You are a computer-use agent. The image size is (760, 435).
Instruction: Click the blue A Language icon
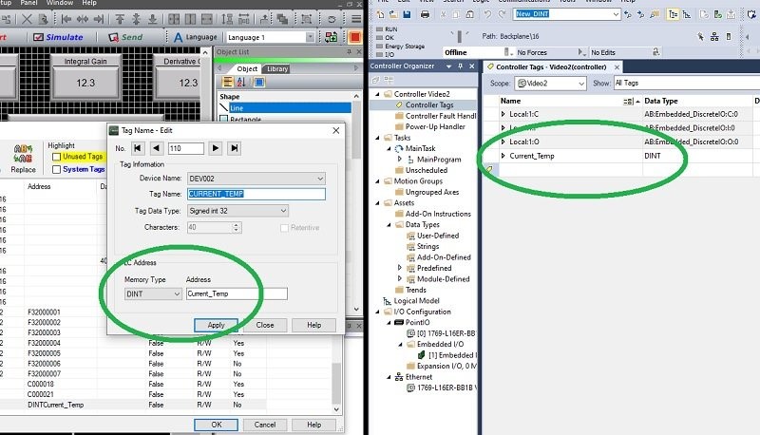(x=179, y=37)
